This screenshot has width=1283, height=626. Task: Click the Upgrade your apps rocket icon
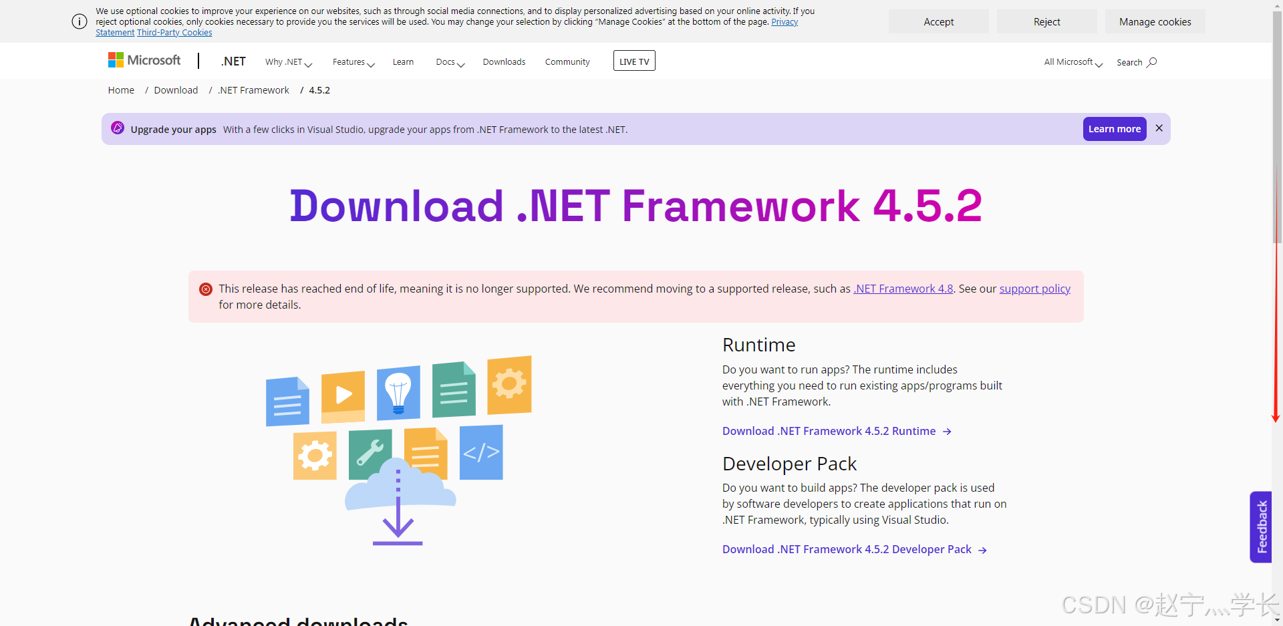pos(118,128)
